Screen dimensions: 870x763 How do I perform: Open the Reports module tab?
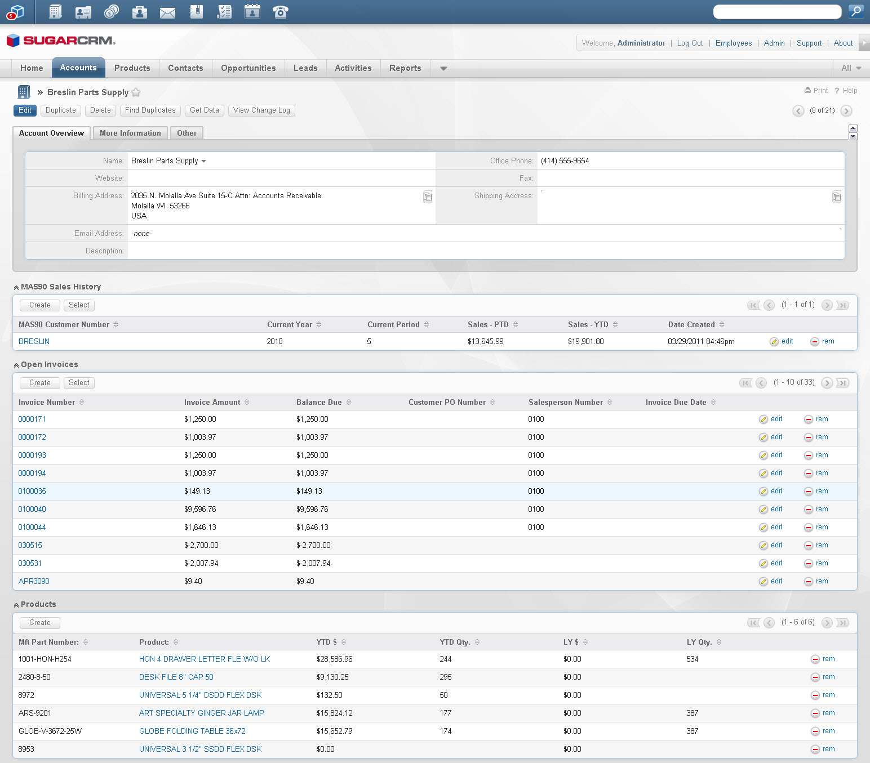pos(405,68)
